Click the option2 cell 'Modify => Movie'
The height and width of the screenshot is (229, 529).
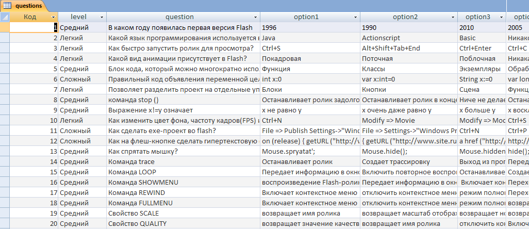tap(409, 120)
